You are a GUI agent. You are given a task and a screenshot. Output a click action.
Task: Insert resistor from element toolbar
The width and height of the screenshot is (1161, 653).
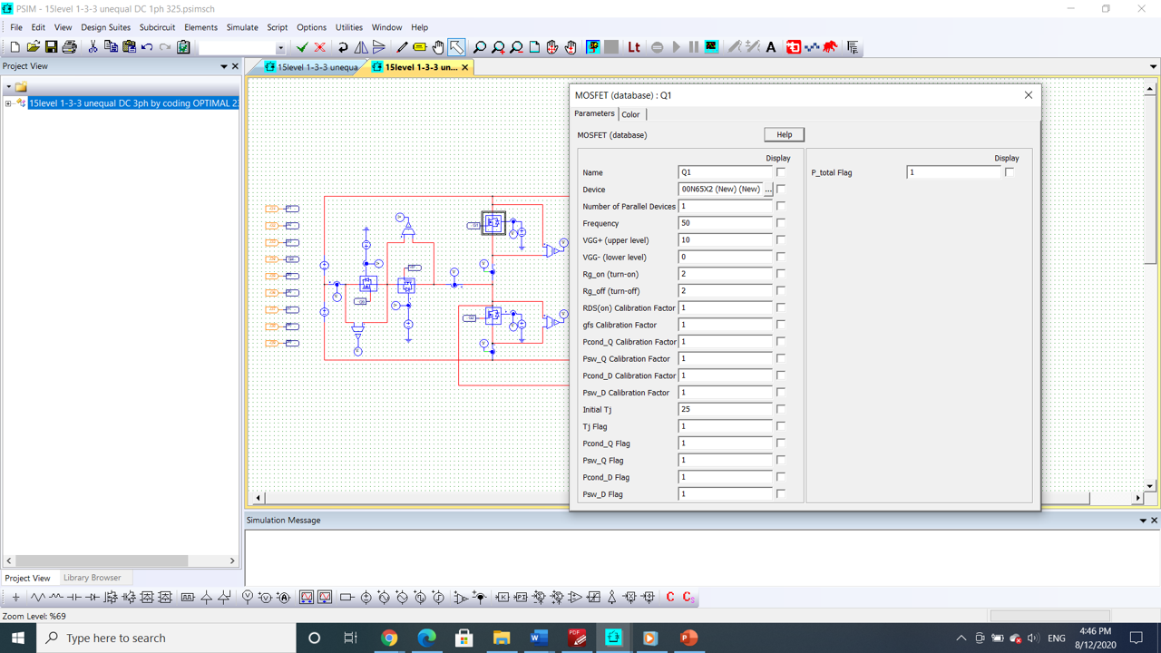(x=38, y=597)
